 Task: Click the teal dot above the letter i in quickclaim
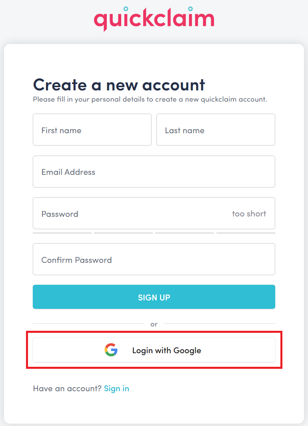click(x=126, y=7)
